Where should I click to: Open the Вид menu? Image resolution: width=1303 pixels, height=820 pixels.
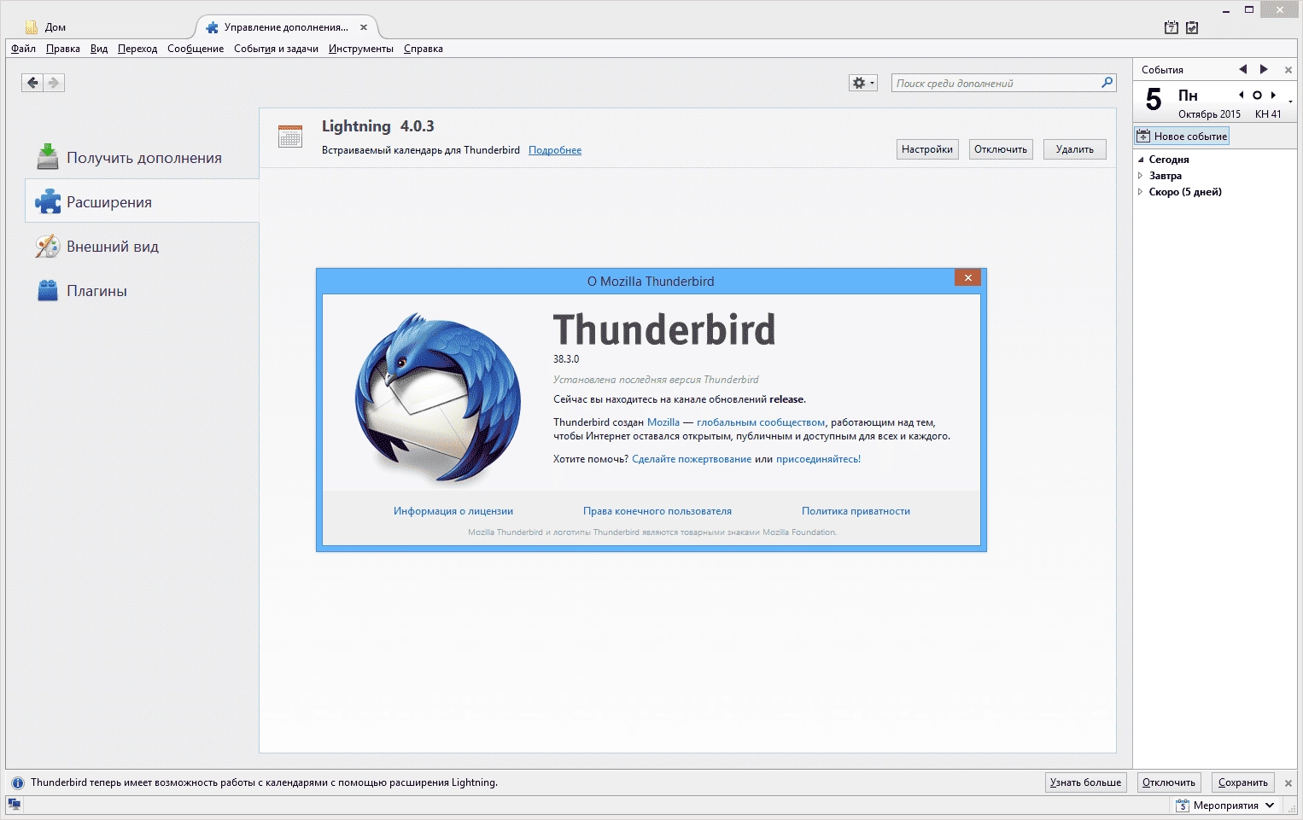pyautogui.click(x=99, y=49)
